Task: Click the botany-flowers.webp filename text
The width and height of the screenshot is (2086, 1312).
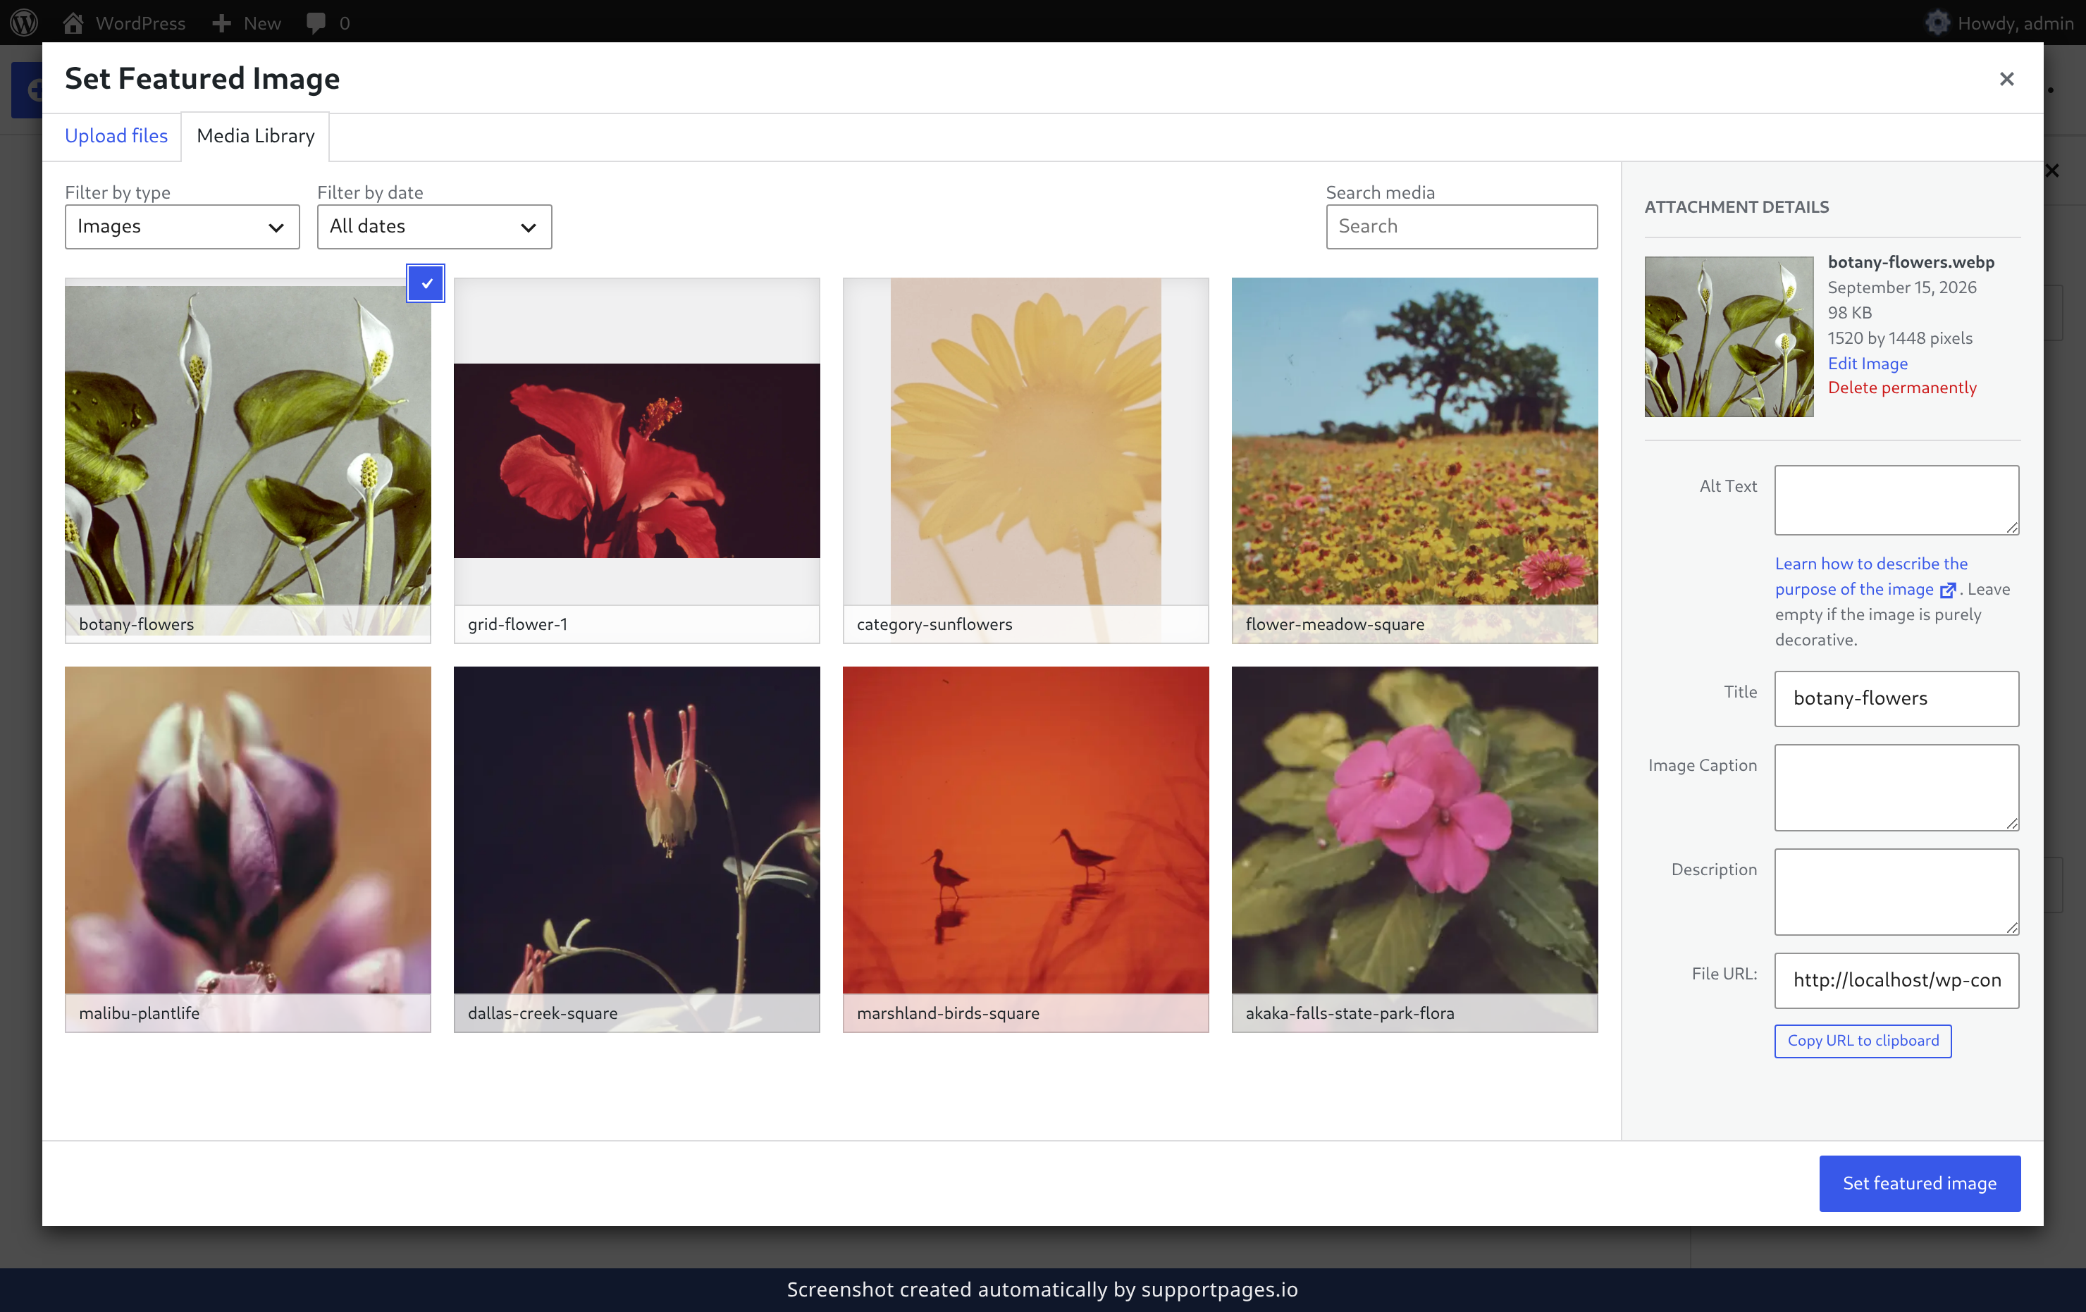Action: (1910, 261)
